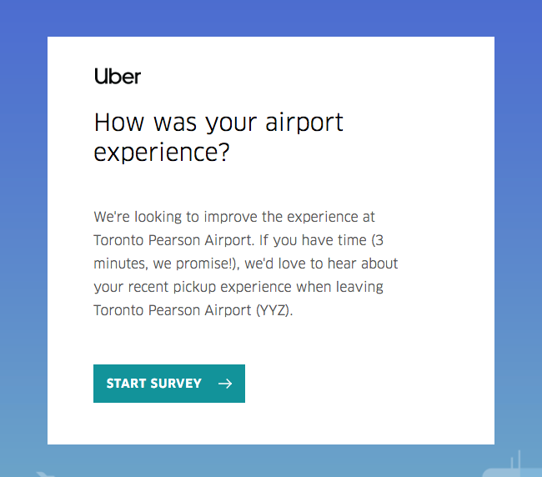Click the Uber logo
This screenshot has width=542, height=477.
118,76
